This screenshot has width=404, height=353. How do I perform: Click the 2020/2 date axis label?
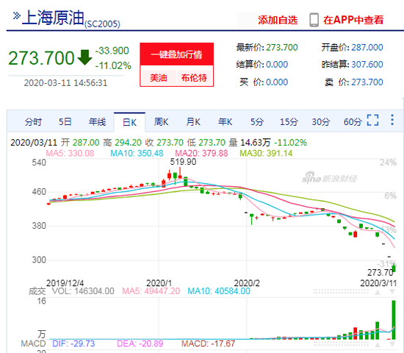click(x=247, y=283)
